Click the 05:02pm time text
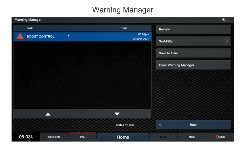Viewport: 247px width, 147px height. (144, 34)
